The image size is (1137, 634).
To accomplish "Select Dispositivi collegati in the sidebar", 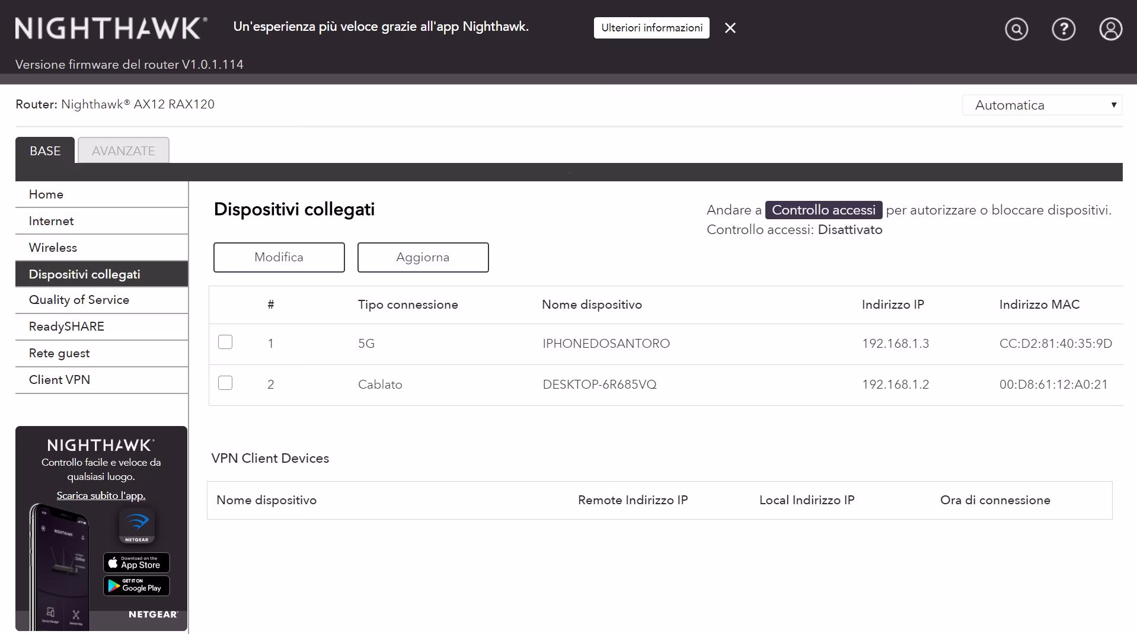I will click(x=102, y=274).
